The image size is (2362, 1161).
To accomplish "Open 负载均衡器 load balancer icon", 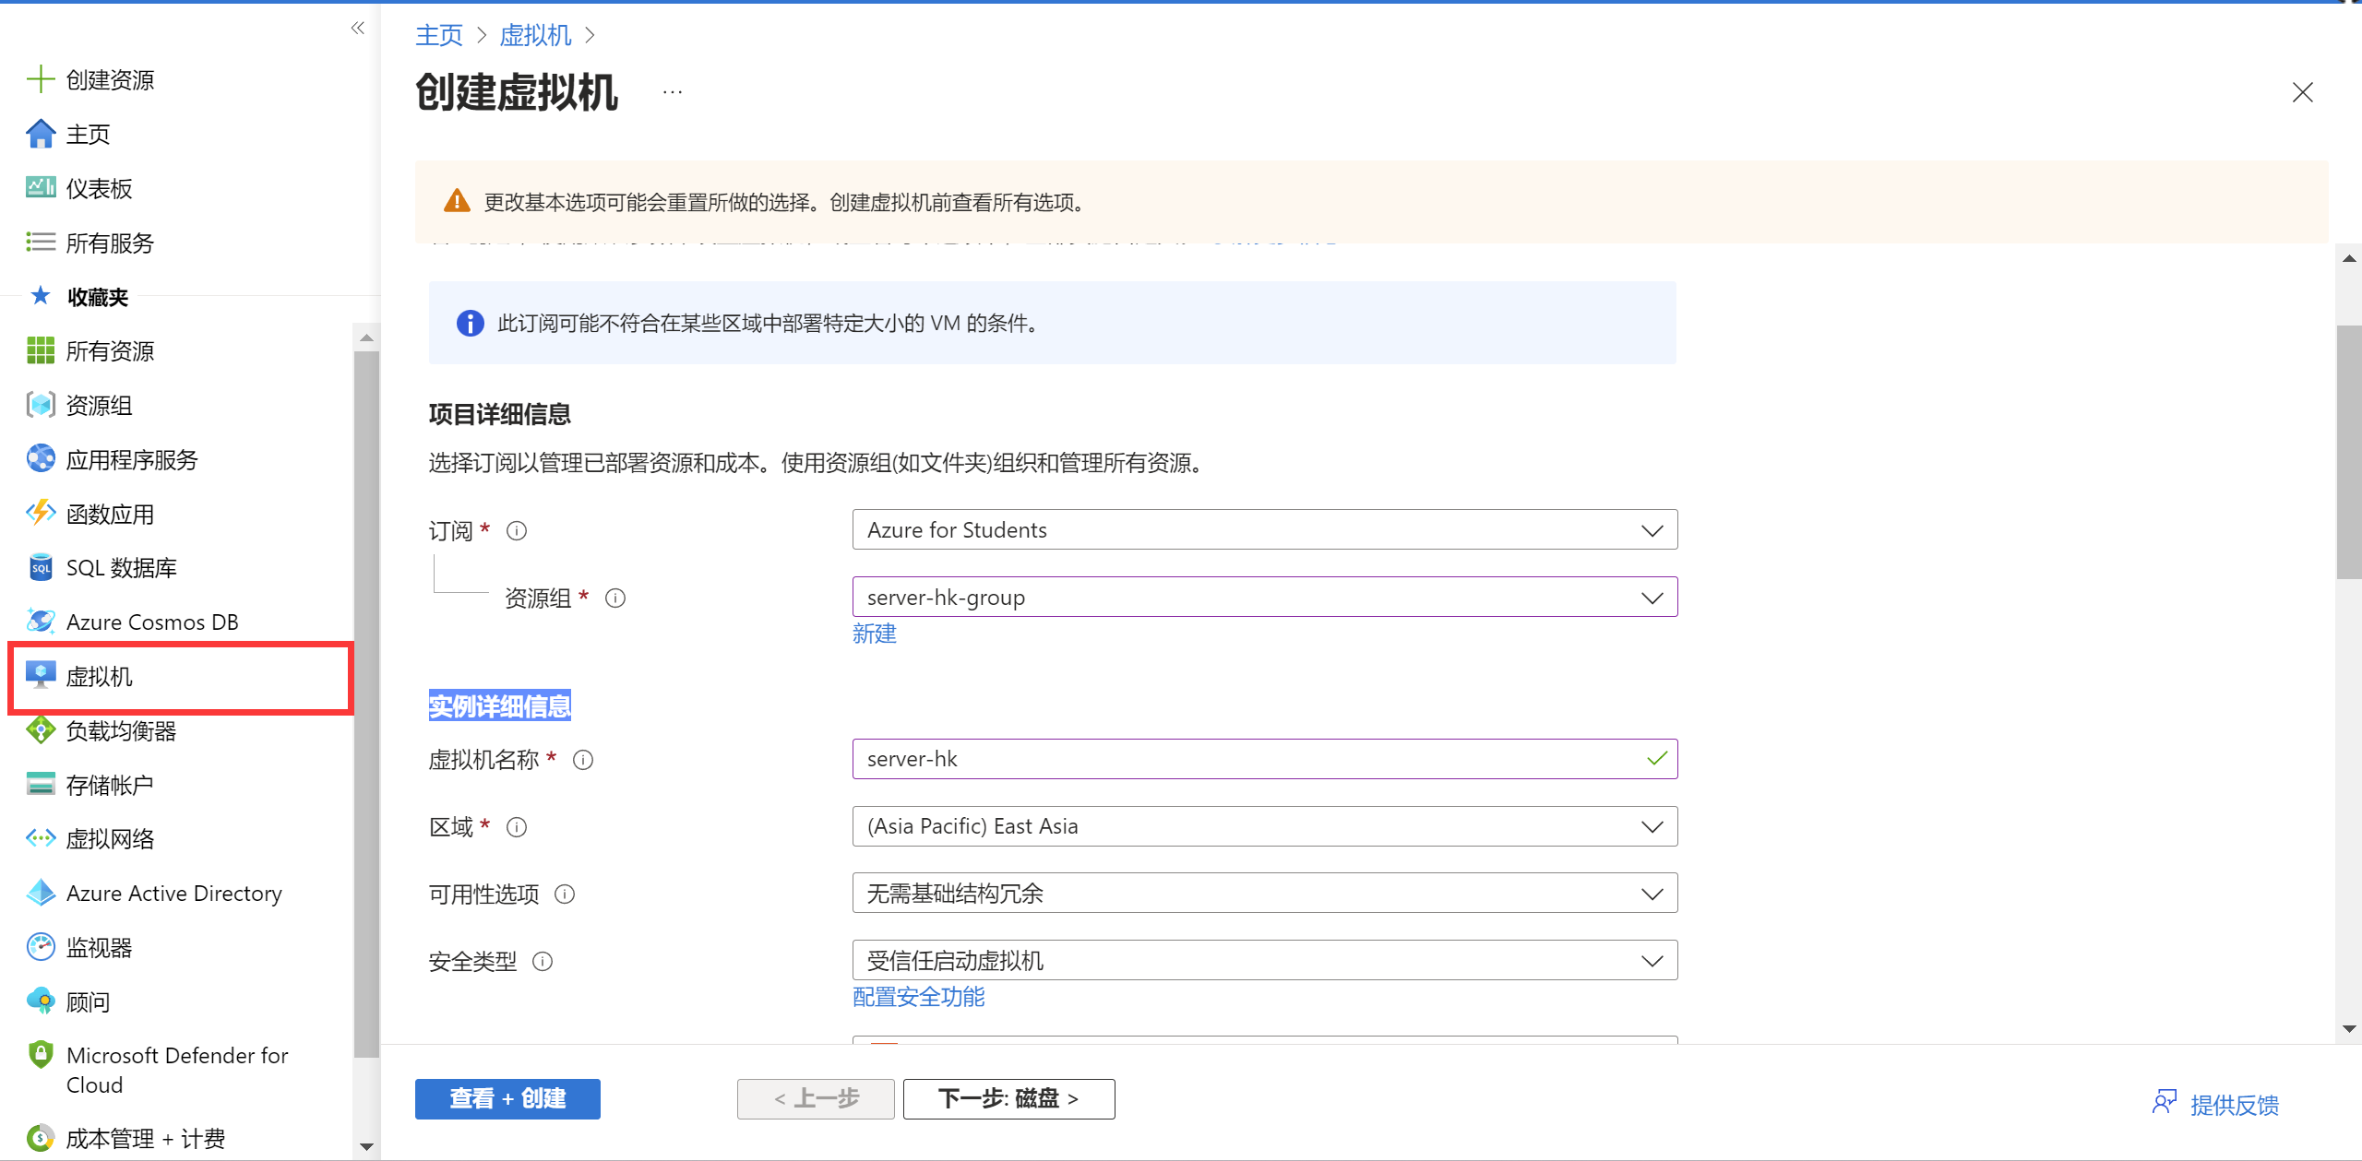I will click(40, 730).
